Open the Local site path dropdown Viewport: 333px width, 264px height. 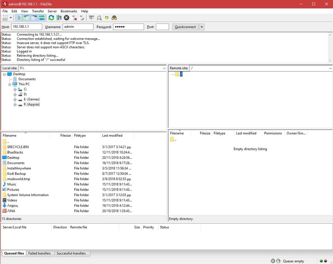click(x=164, y=68)
